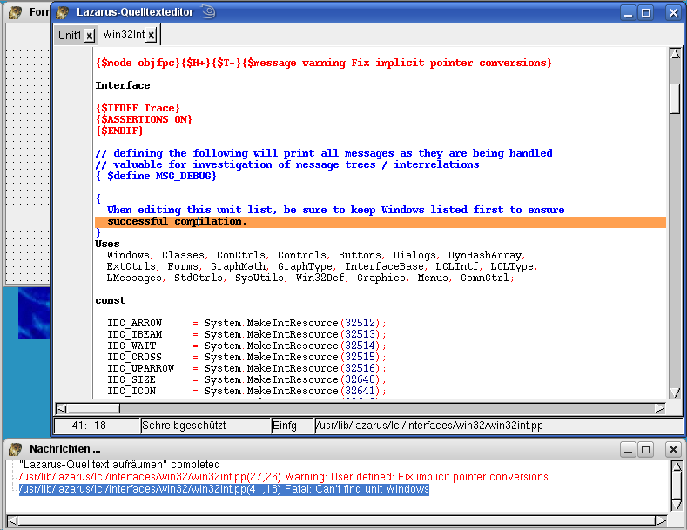Screen dimensions: 687x530
Task: Select the Fatal 'Can't find unit Windows' message
Action: click(224, 490)
